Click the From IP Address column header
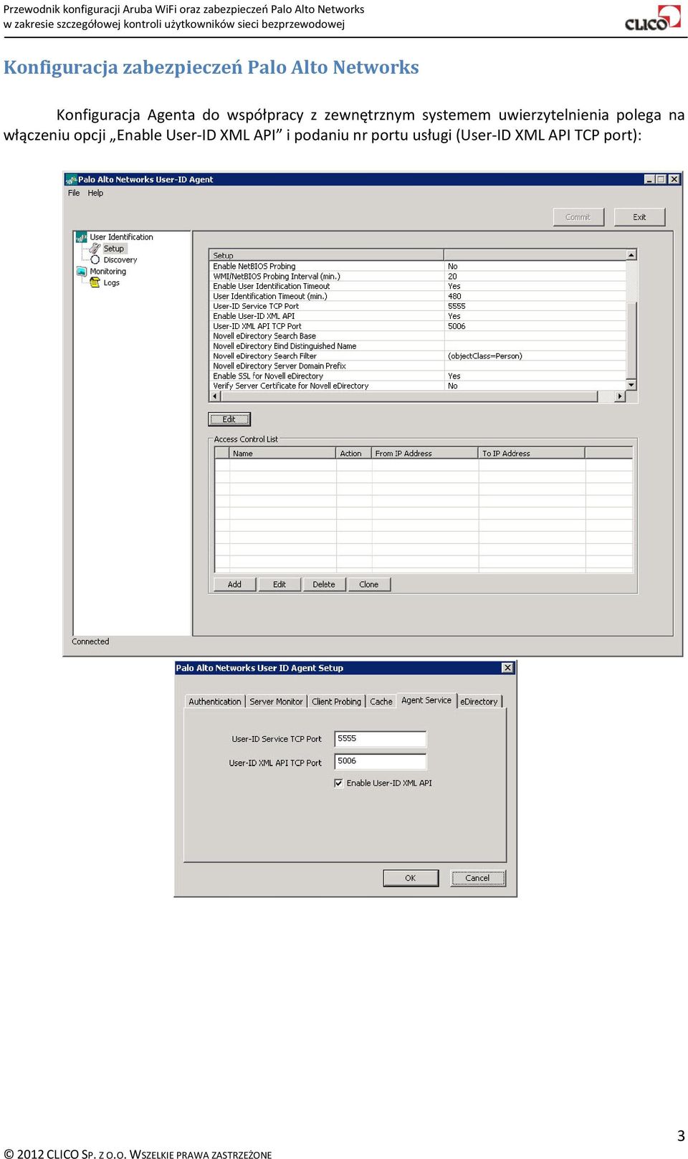Image resolution: width=688 pixels, height=1159 pixels. pyautogui.click(x=424, y=453)
